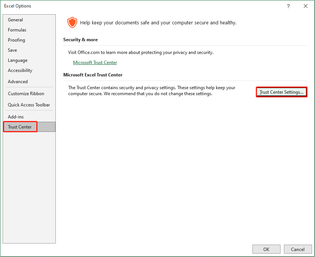Go to Proofing options
This screenshot has width=315, height=257.
point(16,40)
